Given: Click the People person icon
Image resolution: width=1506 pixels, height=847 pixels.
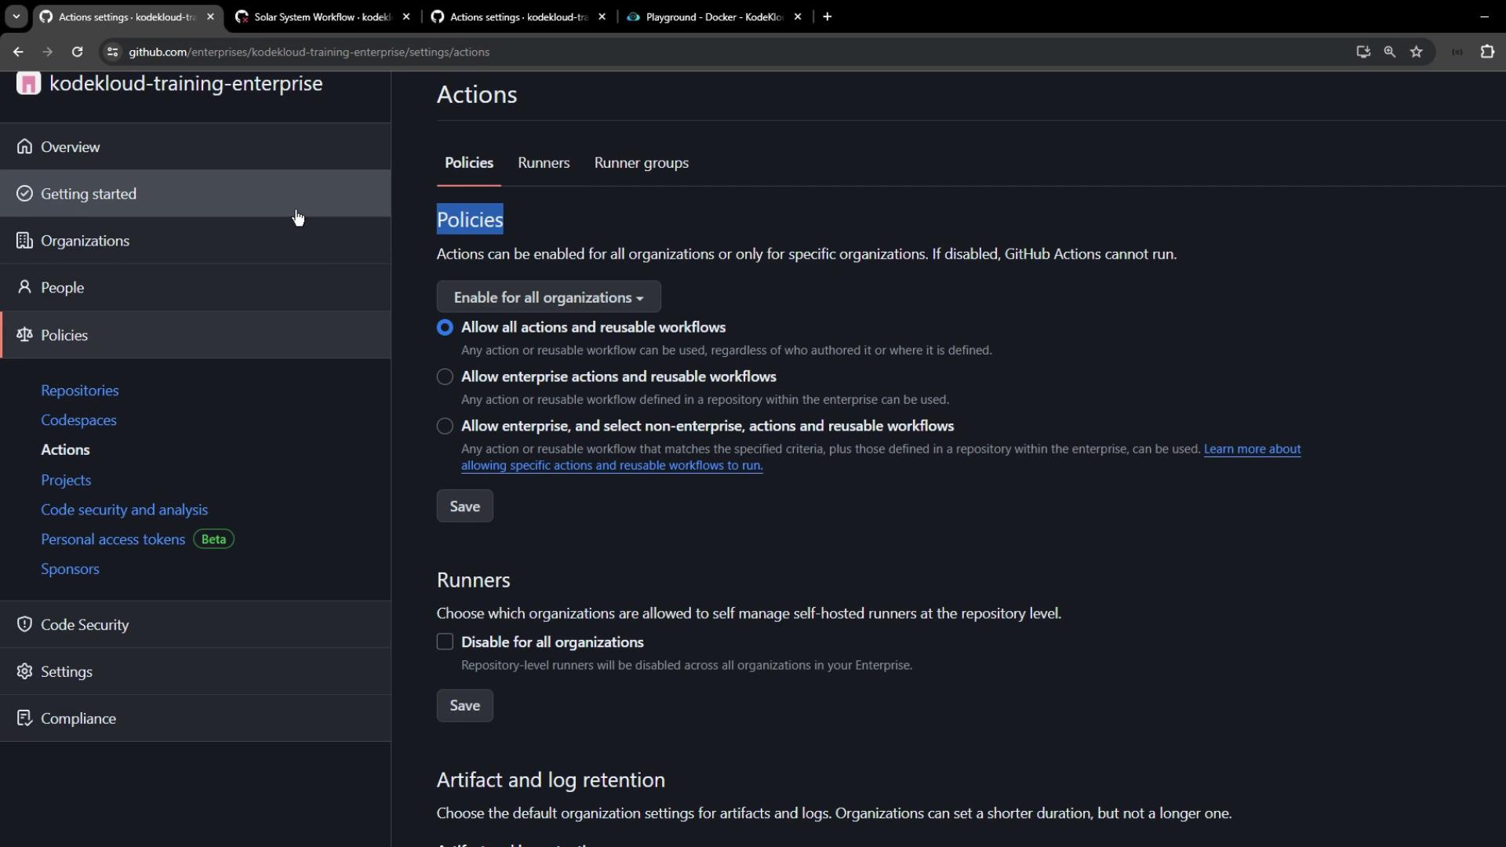Looking at the screenshot, I should (24, 287).
